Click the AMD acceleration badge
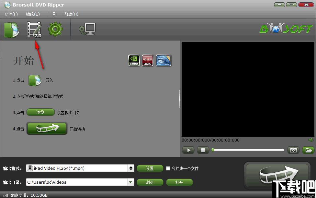Image resolution: width=316 pixels, height=198 pixels. pyautogui.click(x=148, y=60)
